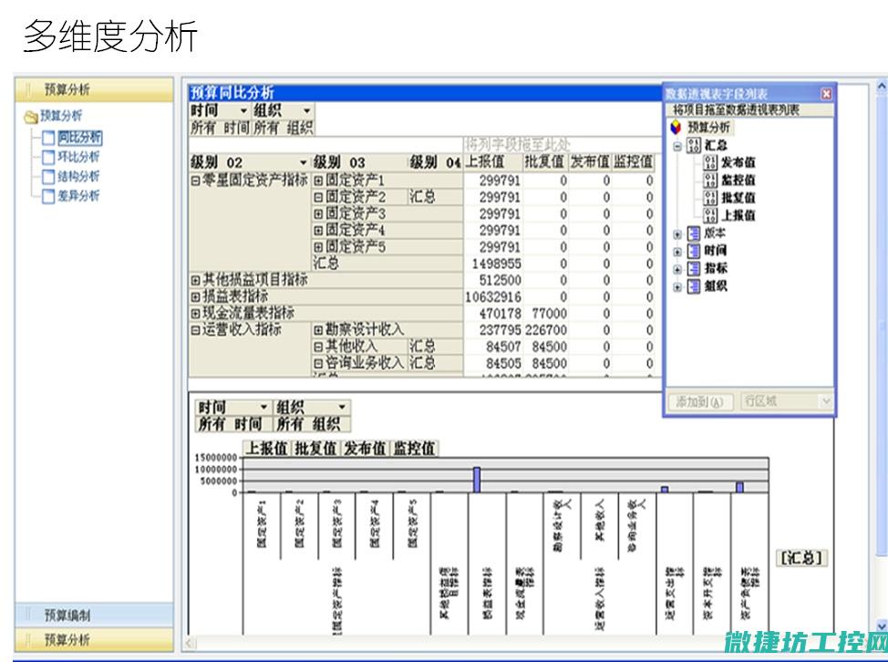
Task: Click the vertical scrollbar down arrow
Action: coord(882,626)
